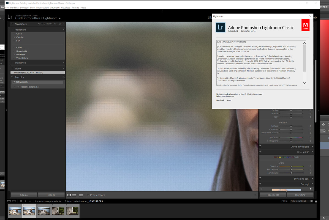Click the Precedente button
Image resolution: width=329 pixels, height=220 pixels.
point(273,195)
